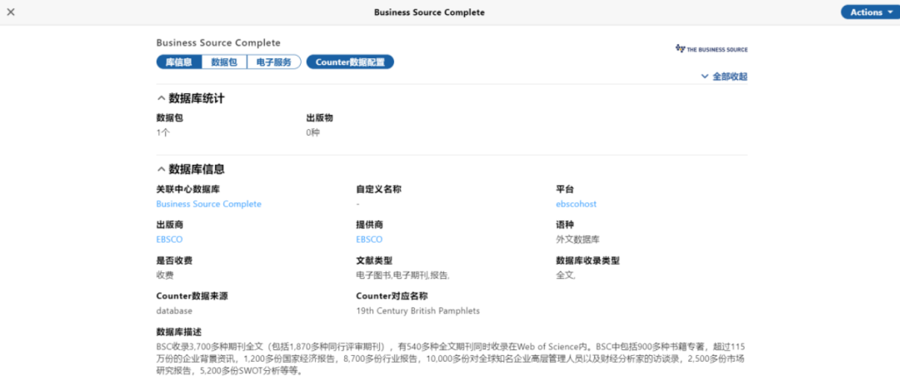Click the 出版物 label under 数据库统计

tap(320, 118)
